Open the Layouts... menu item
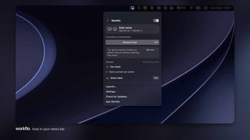Image resolution: width=250 pixels, height=140 pixels. point(111,87)
